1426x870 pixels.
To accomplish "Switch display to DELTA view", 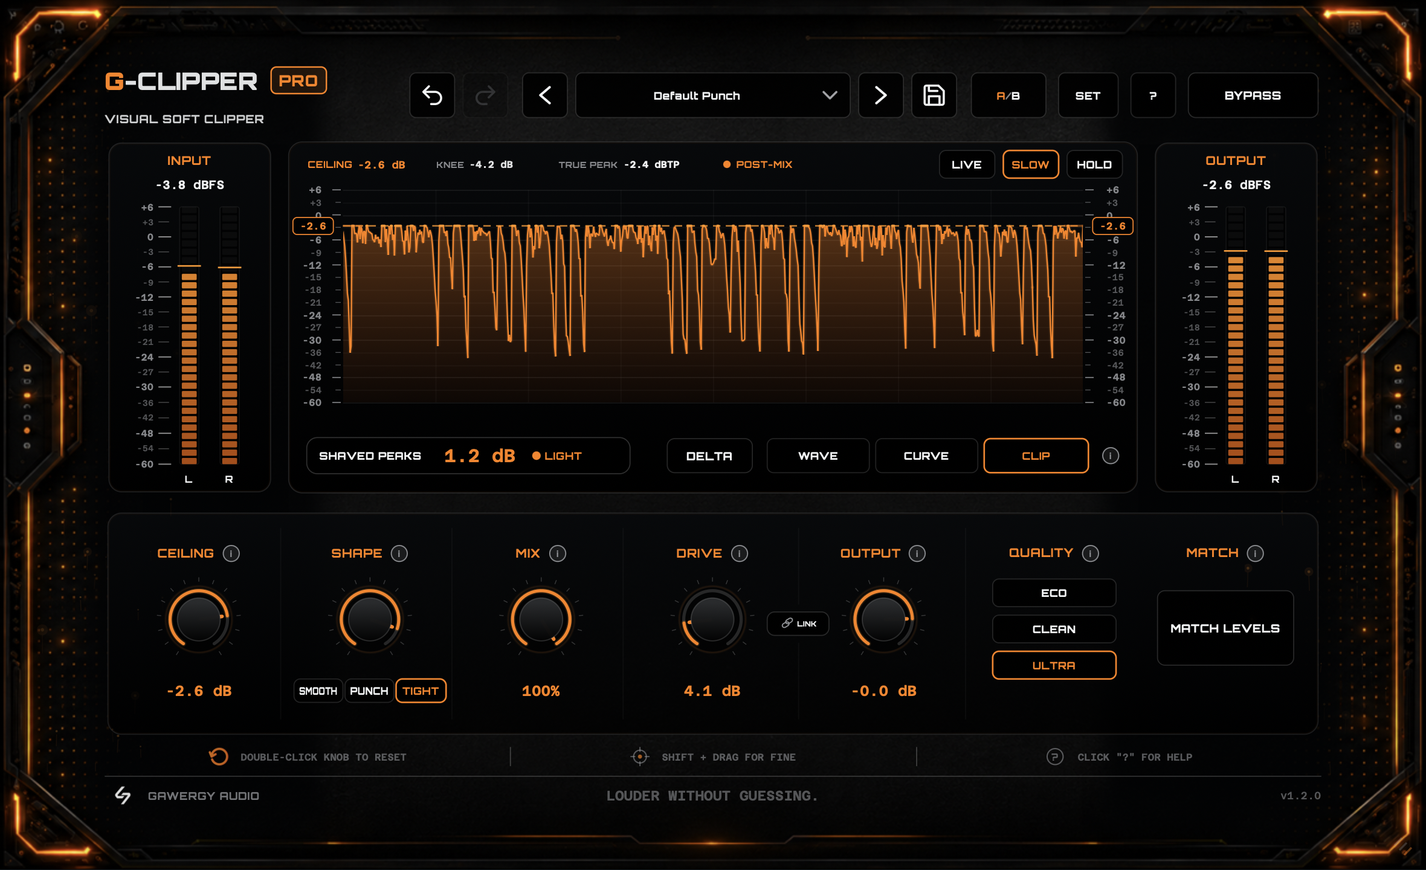I will click(709, 456).
